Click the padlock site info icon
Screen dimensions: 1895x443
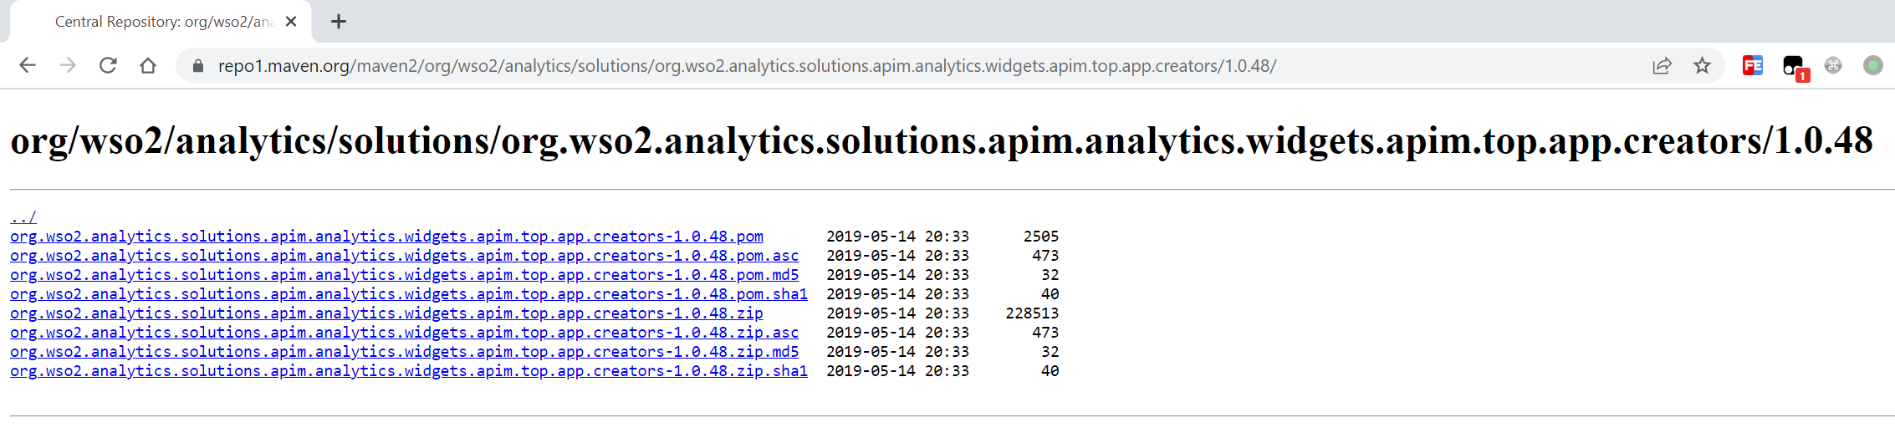coord(198,65)
